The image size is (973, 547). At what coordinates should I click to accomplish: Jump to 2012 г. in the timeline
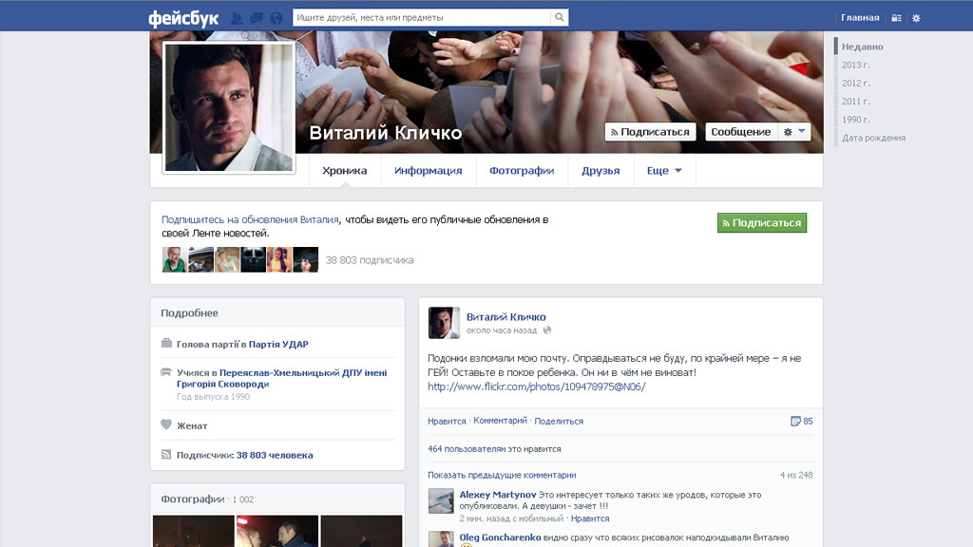tap(855, 83)
